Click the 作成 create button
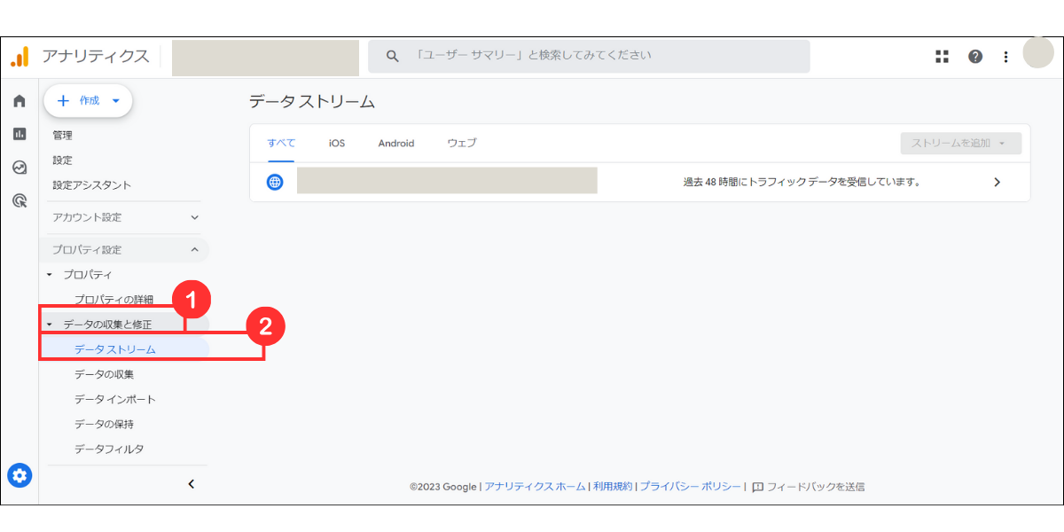Screen dimensions: 1064x532 point(88,101)
